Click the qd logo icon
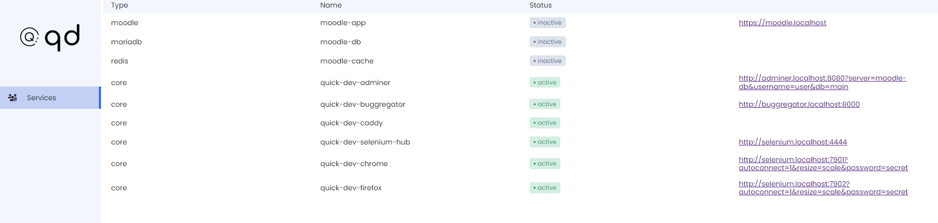The height and width of the screenshot is (223, 938). click(50, 37)
